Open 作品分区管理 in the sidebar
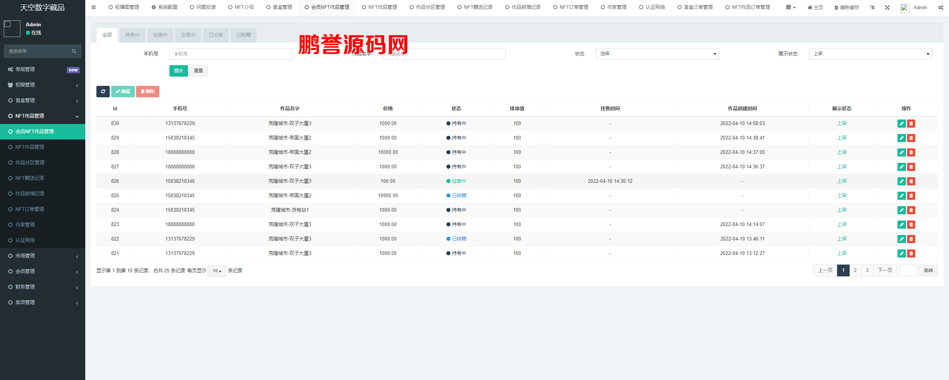 click(43, 162)
